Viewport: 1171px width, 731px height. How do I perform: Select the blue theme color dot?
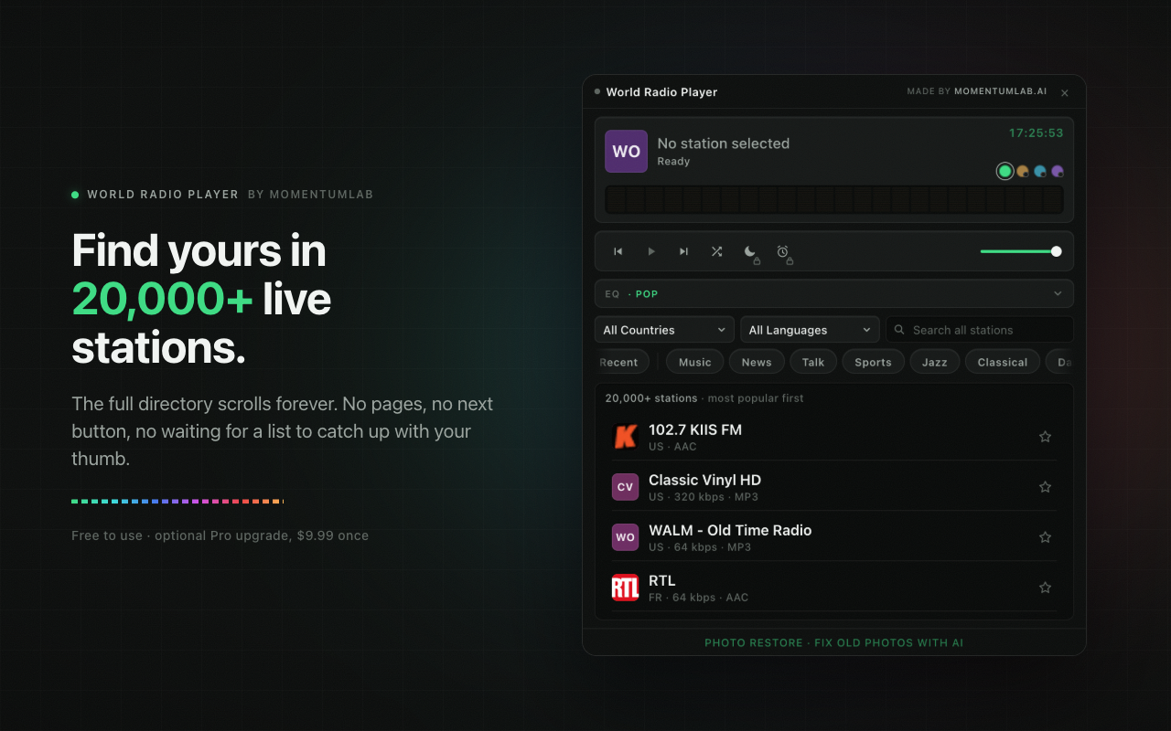(1040, 171)
